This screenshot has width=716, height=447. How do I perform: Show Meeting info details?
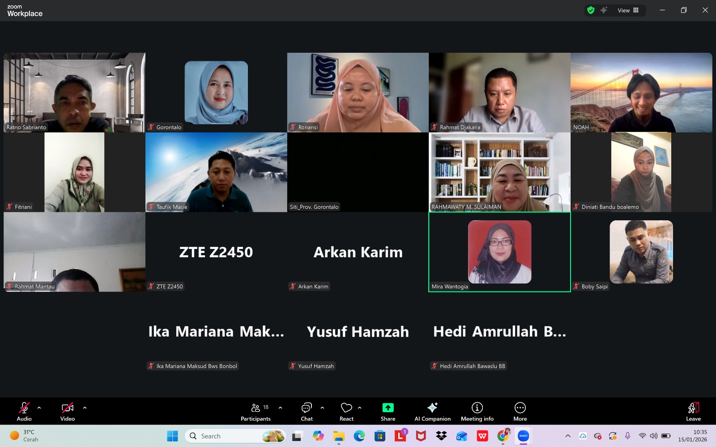click(477, 411)
